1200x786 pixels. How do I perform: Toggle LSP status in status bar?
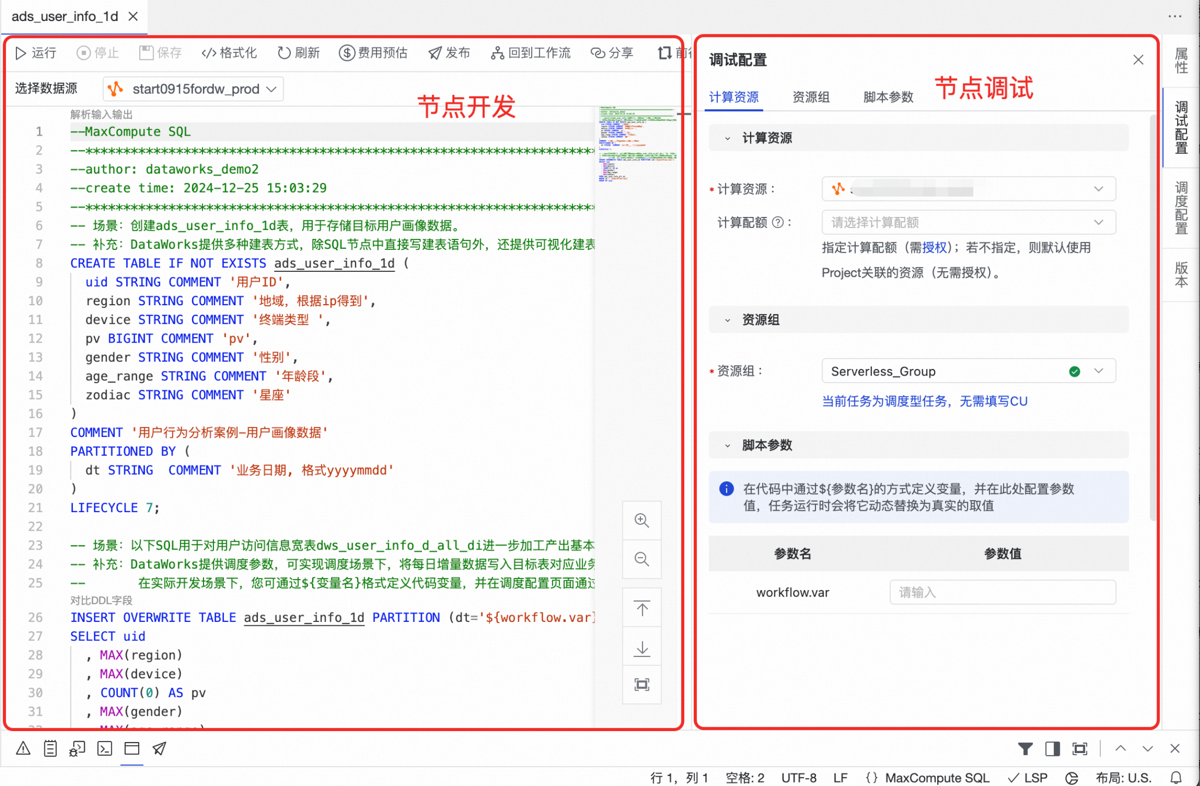(x=1028, y=778)
